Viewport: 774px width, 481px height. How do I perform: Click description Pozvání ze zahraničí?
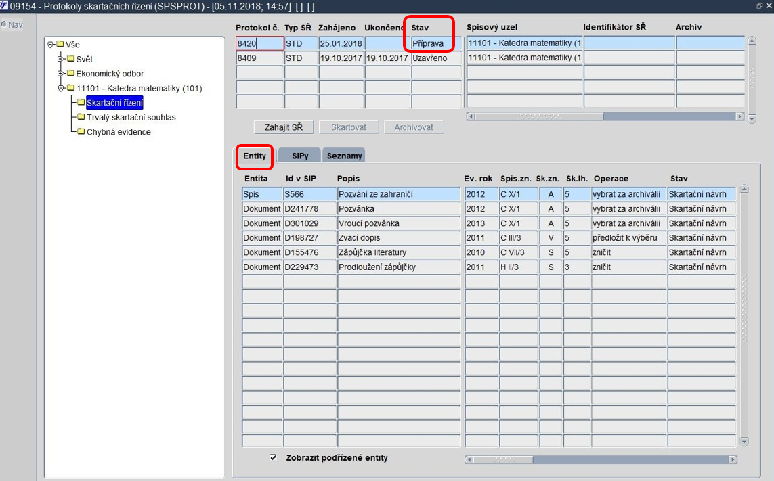(399, 194)
